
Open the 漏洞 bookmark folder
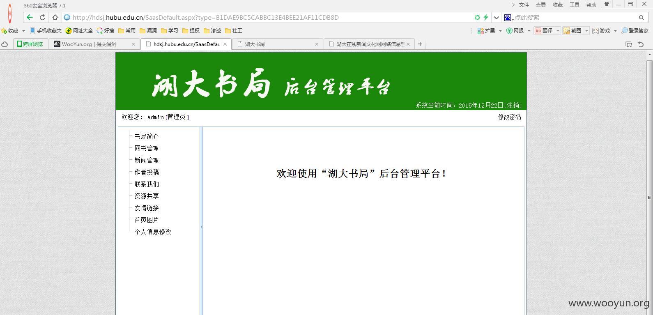coord(148,31)
